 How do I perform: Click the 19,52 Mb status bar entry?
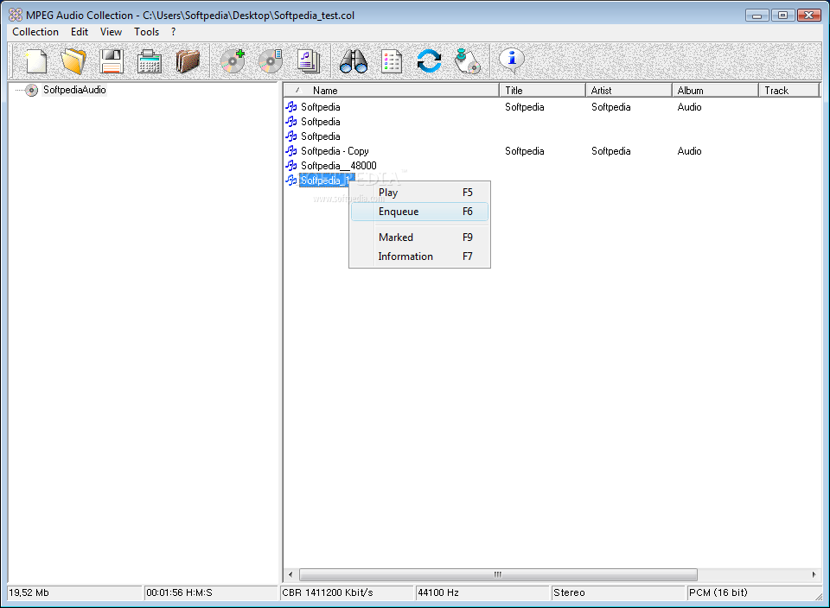tap(75, 593)
